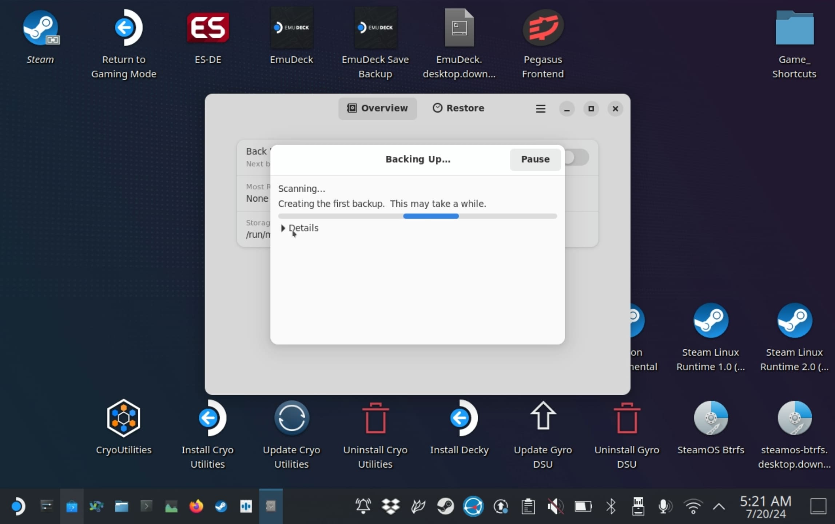Image resolution: width=835 pixels, height=524 pixels.
Task: Open clipboard tray icon
Action: [x=528, y=506]
